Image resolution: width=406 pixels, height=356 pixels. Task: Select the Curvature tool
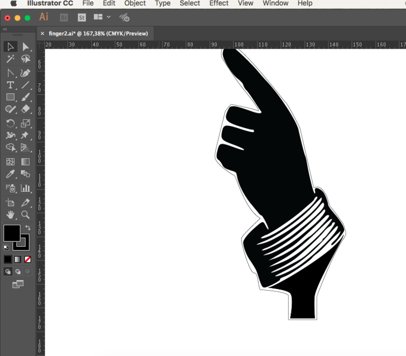[25, 73]
